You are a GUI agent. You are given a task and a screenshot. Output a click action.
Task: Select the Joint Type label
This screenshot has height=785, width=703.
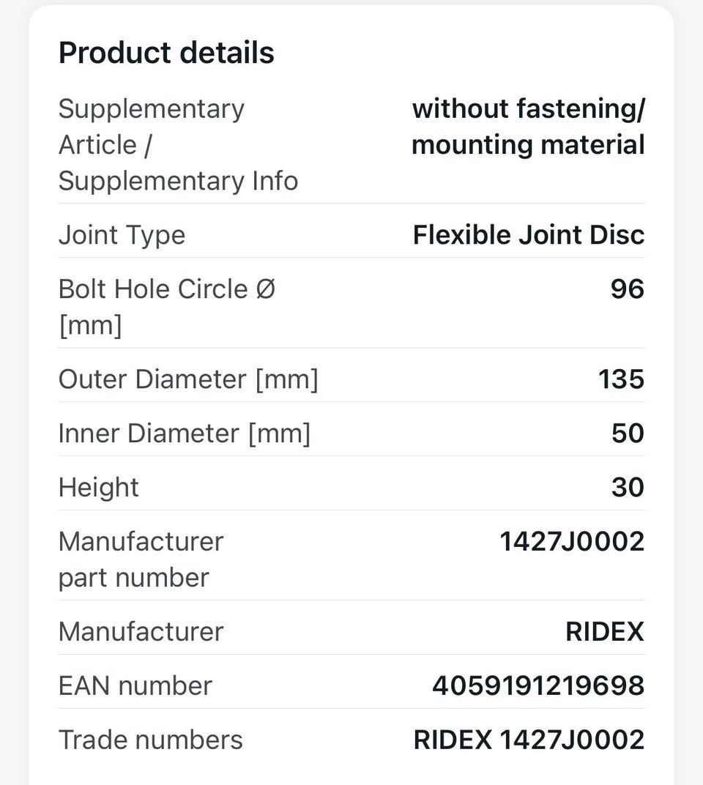122,235
